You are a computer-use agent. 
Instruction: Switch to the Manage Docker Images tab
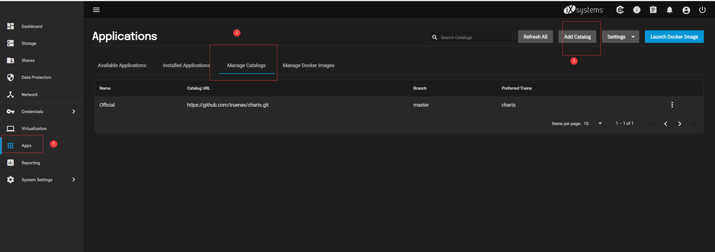(308, 65)
